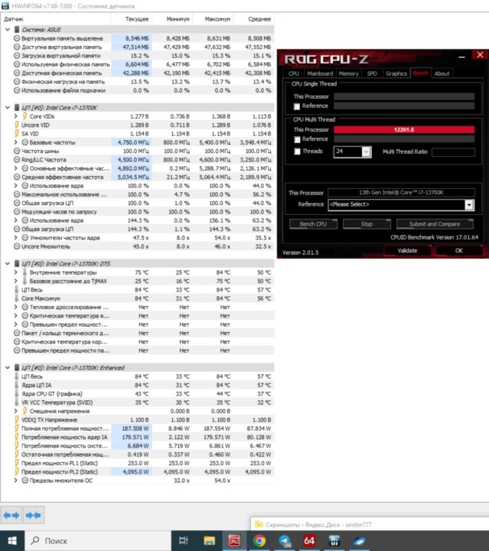Open the Скриншоты Яндекс.Диск notification

coord(370,524)
